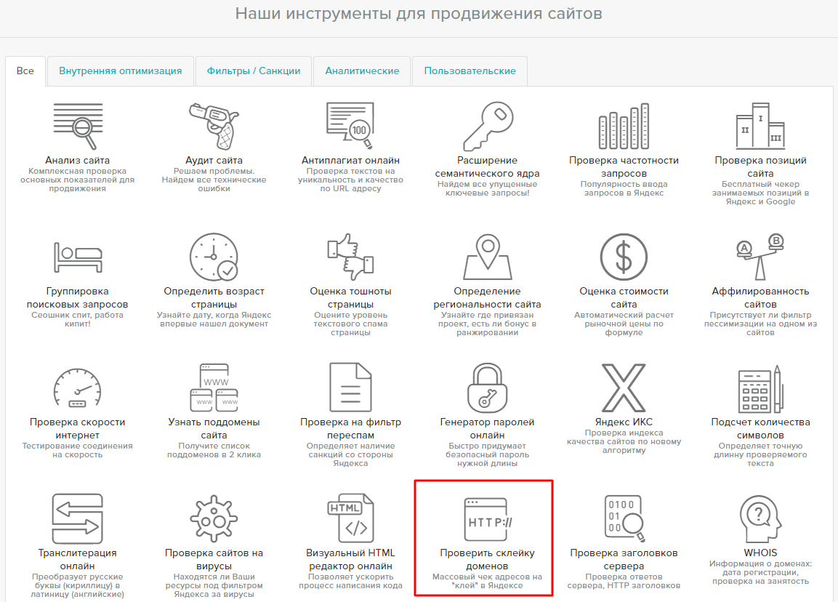Open the Фильтры / Санкции tab
The height and width of the screenshot is (602, 838).
(254, 71)
